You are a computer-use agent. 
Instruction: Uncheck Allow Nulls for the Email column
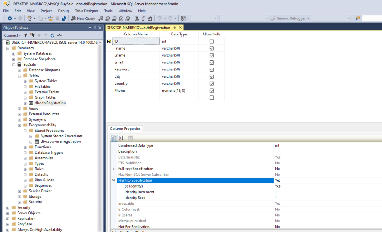(212, 62)
